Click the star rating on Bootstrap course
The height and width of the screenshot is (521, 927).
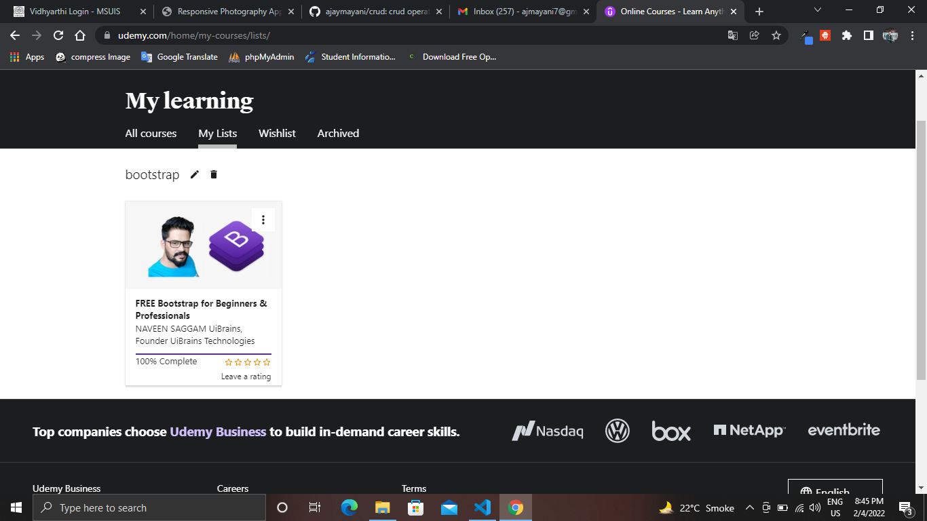tap(248, 362)
